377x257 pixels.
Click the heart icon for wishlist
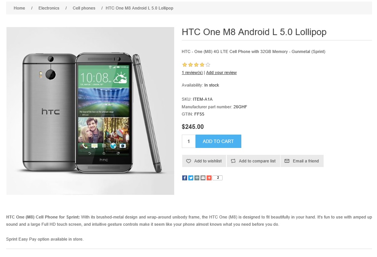tap(189, 161)
